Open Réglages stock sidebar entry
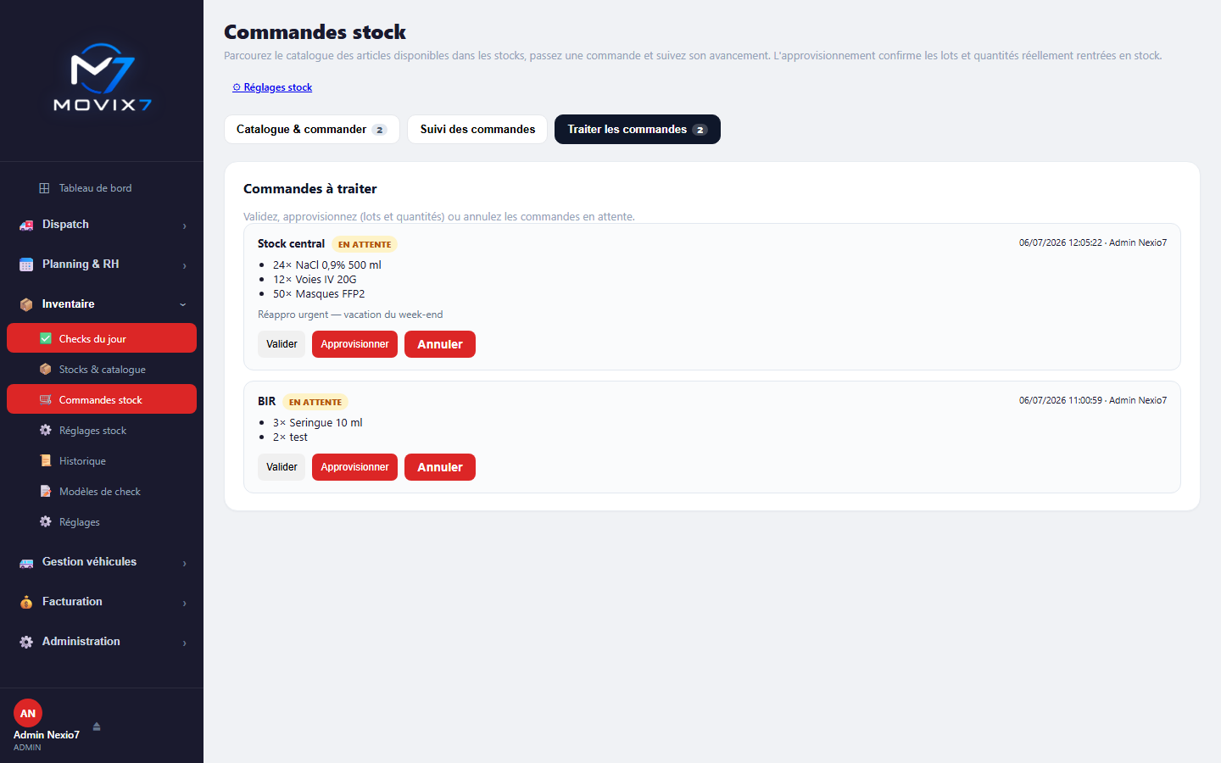This screenshot has width=1221, height=763. 102,430
